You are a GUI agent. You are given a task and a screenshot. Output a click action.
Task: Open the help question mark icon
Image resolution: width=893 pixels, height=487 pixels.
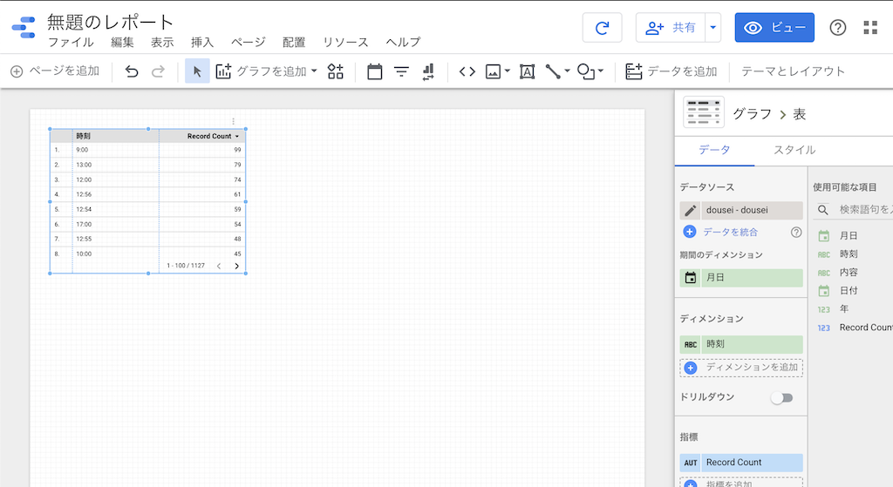click(838, 27)
